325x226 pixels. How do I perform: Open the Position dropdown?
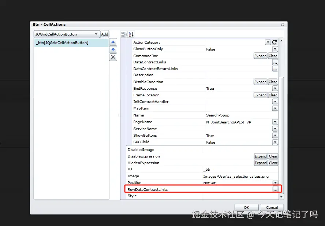coord(275,183)
